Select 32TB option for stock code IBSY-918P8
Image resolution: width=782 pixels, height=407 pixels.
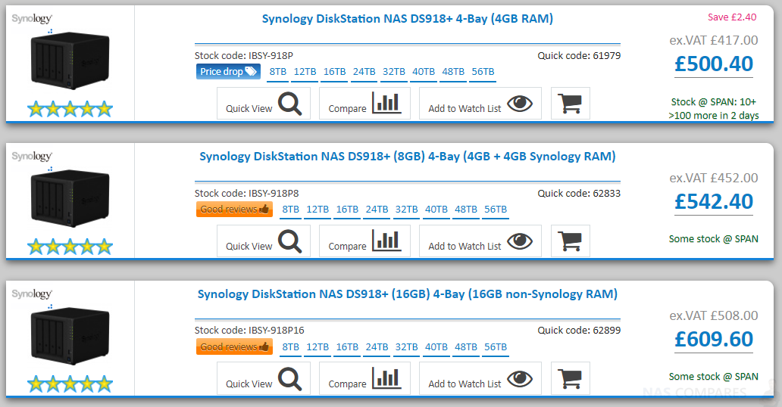(x=406, y=210)
